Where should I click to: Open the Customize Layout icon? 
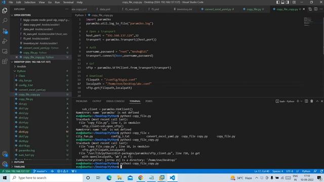pos(294,2)
